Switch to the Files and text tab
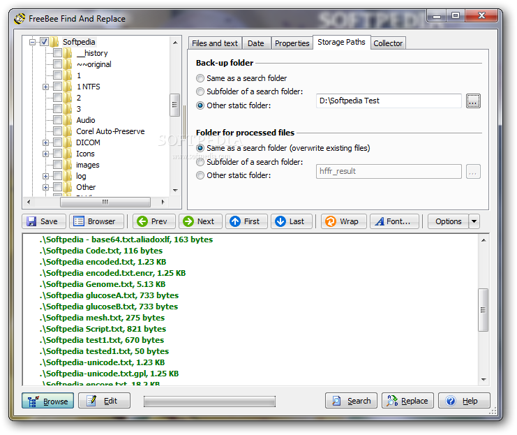 [215, 43]
